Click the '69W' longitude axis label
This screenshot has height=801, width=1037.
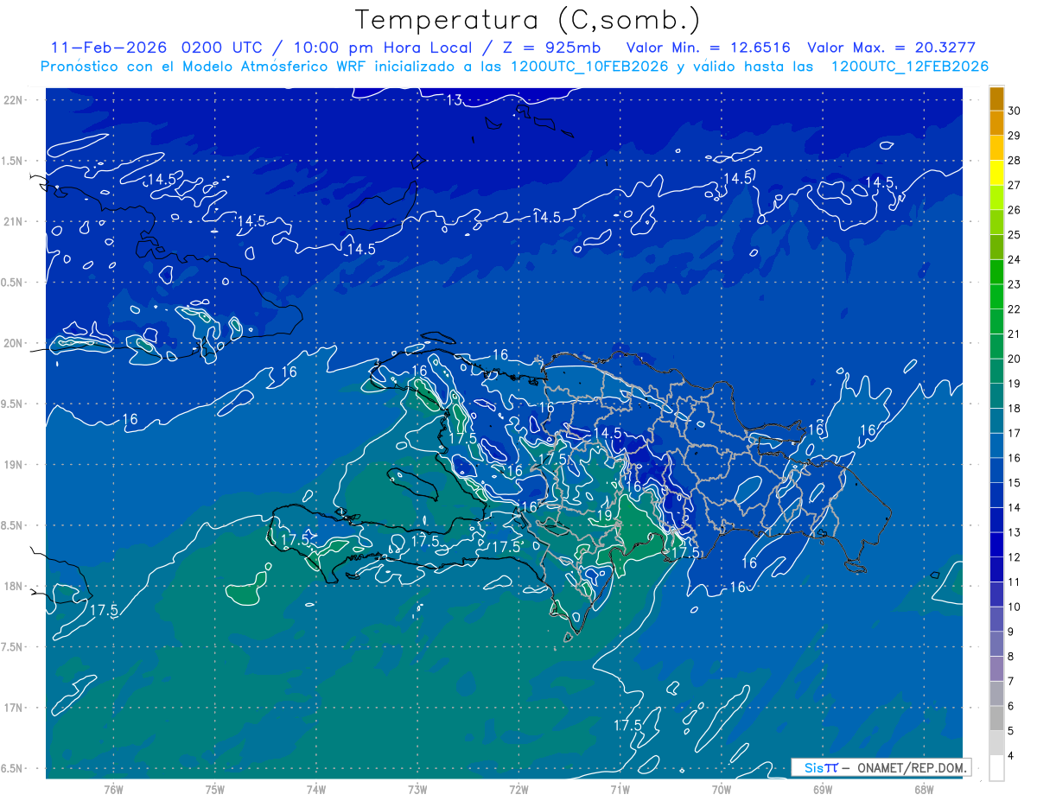click(x=823, y=789)
